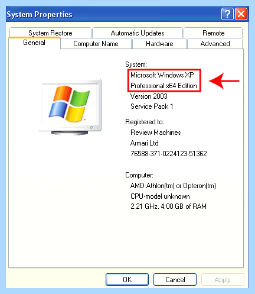Click "AMD Athlon(tm) or Opteron(tm)" line
This screenshot has width=255, height=294.
coord(173,186)
